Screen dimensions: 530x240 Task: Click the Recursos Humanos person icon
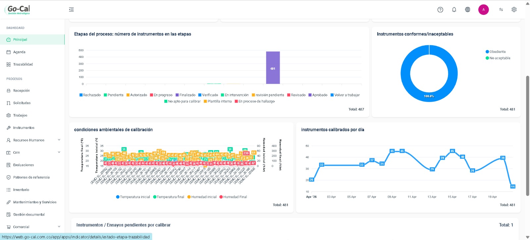(9, 140)
